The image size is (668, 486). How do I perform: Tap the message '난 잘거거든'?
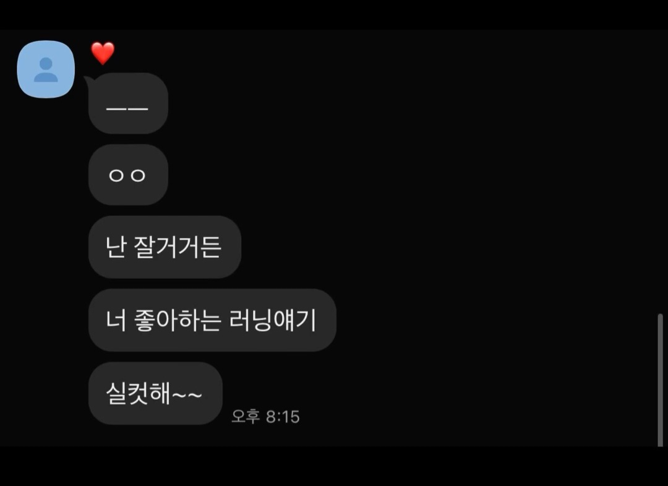(165, 247)
